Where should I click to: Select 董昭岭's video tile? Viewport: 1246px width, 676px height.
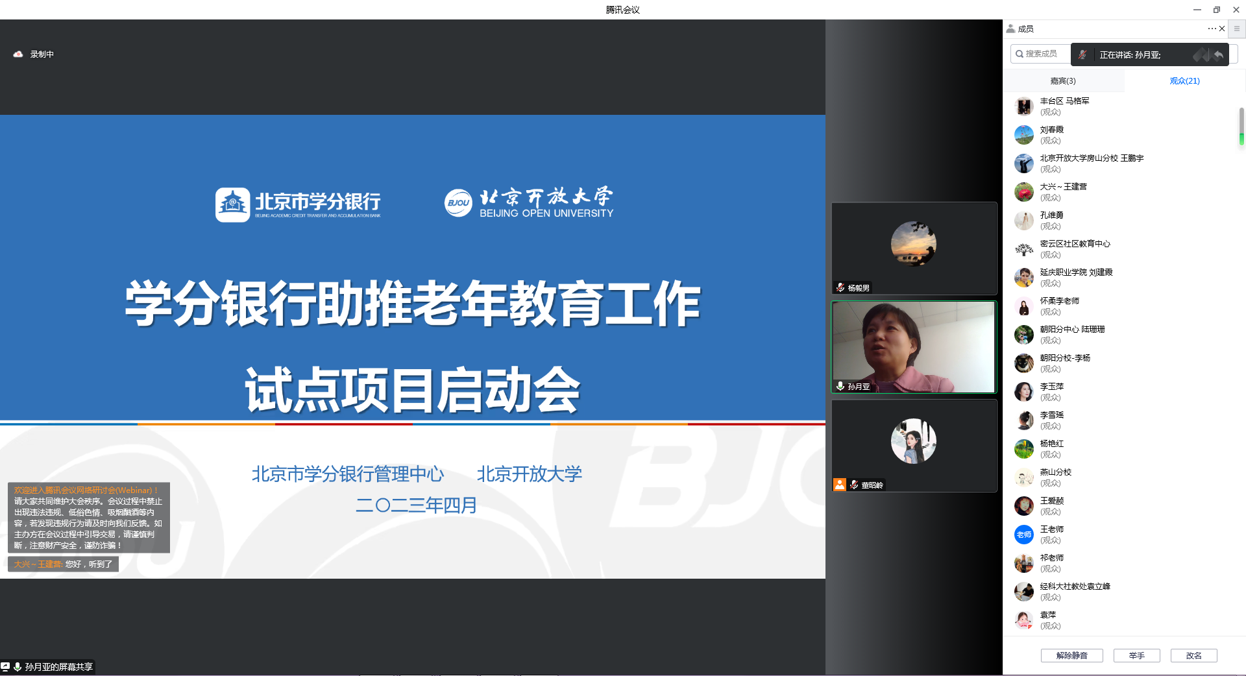coord(914,446)
